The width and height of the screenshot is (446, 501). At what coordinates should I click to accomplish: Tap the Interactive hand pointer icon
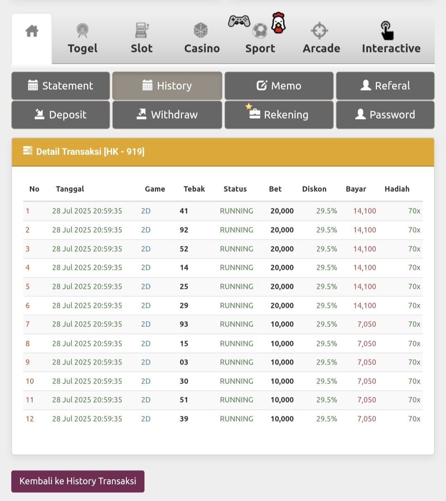[387, 31]
